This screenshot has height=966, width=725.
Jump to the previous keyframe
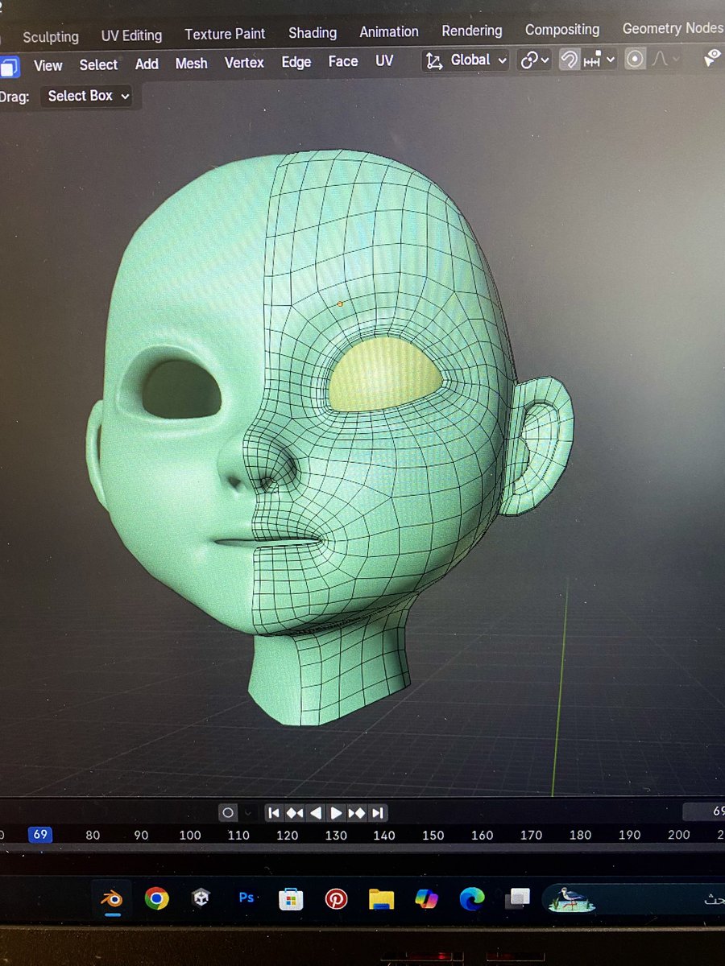pos(295,813)
